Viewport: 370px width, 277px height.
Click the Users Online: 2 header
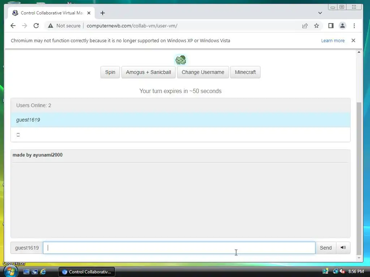coord(180,105)
